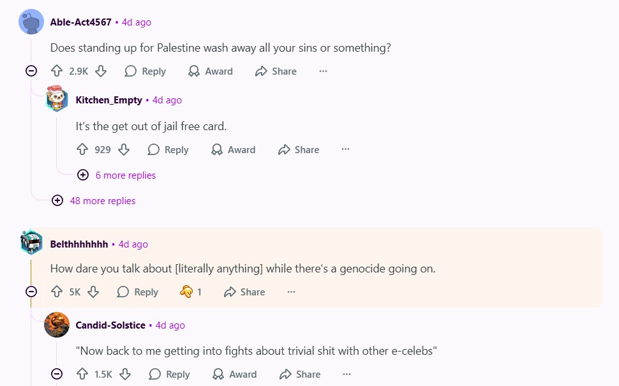Reply to Able-Act4567's comment
The width and height of the screenshot is (619, 386).
pos(145,71)
